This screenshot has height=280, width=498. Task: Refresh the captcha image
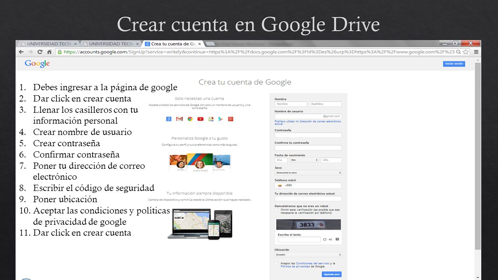click(x=325, y=240)
